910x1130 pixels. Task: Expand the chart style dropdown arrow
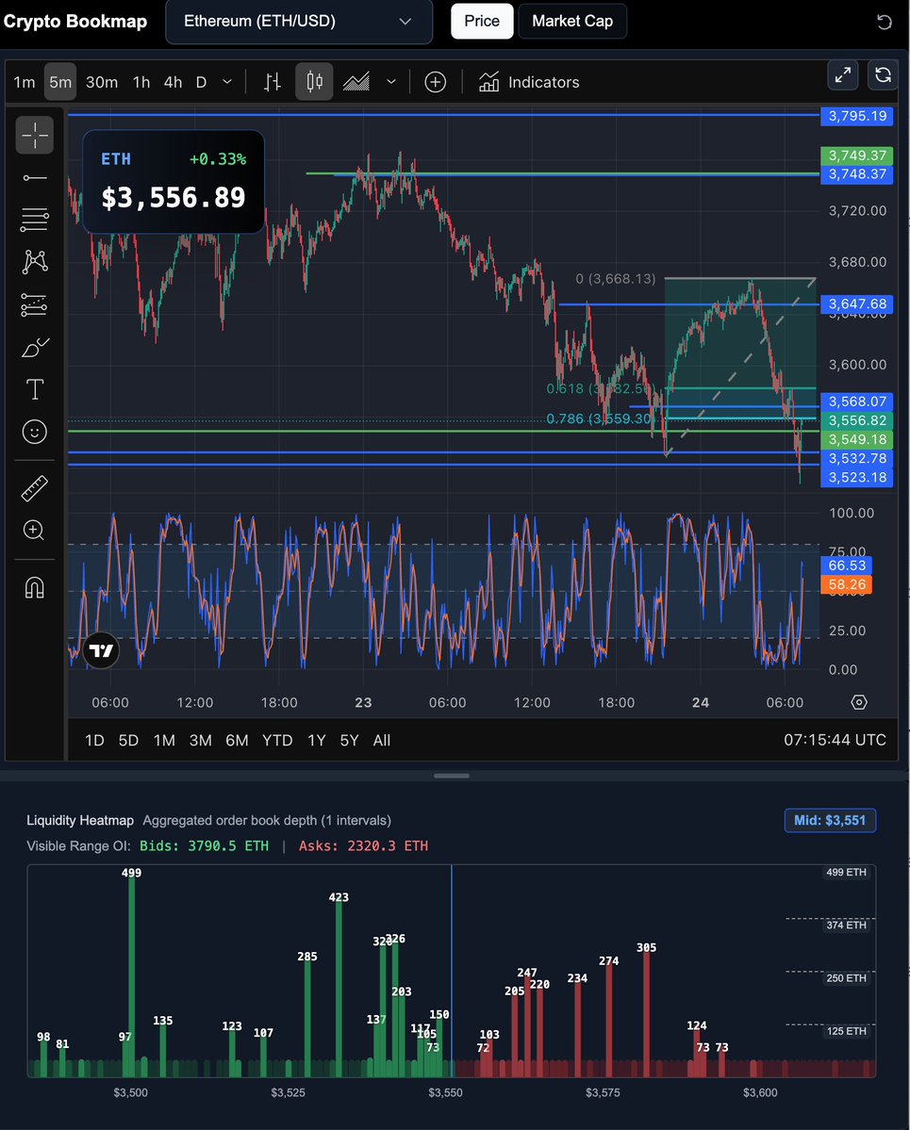click(x=391, y=82)
